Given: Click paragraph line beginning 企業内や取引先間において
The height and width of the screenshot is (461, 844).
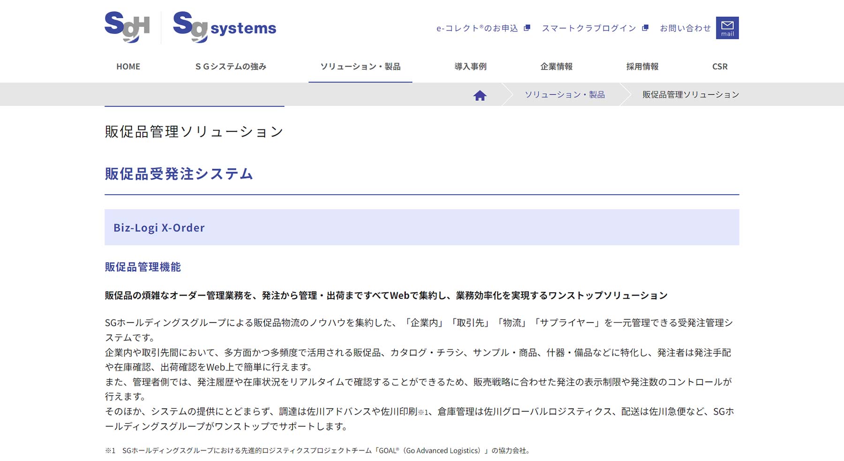Looking at the screenshot, I should pos(418,353).
